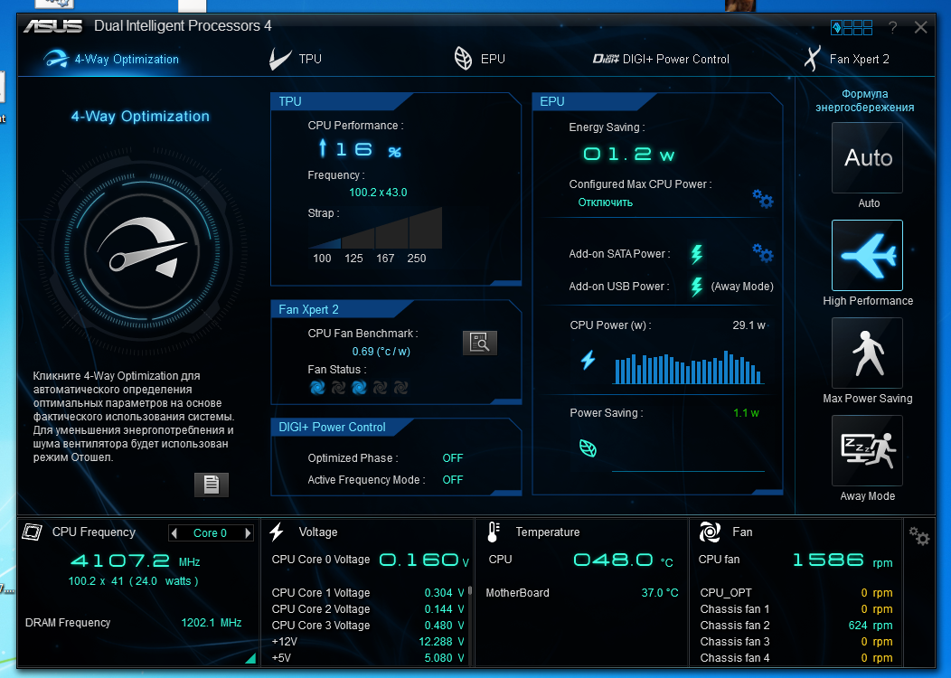Select the Auto power profile

867,157
